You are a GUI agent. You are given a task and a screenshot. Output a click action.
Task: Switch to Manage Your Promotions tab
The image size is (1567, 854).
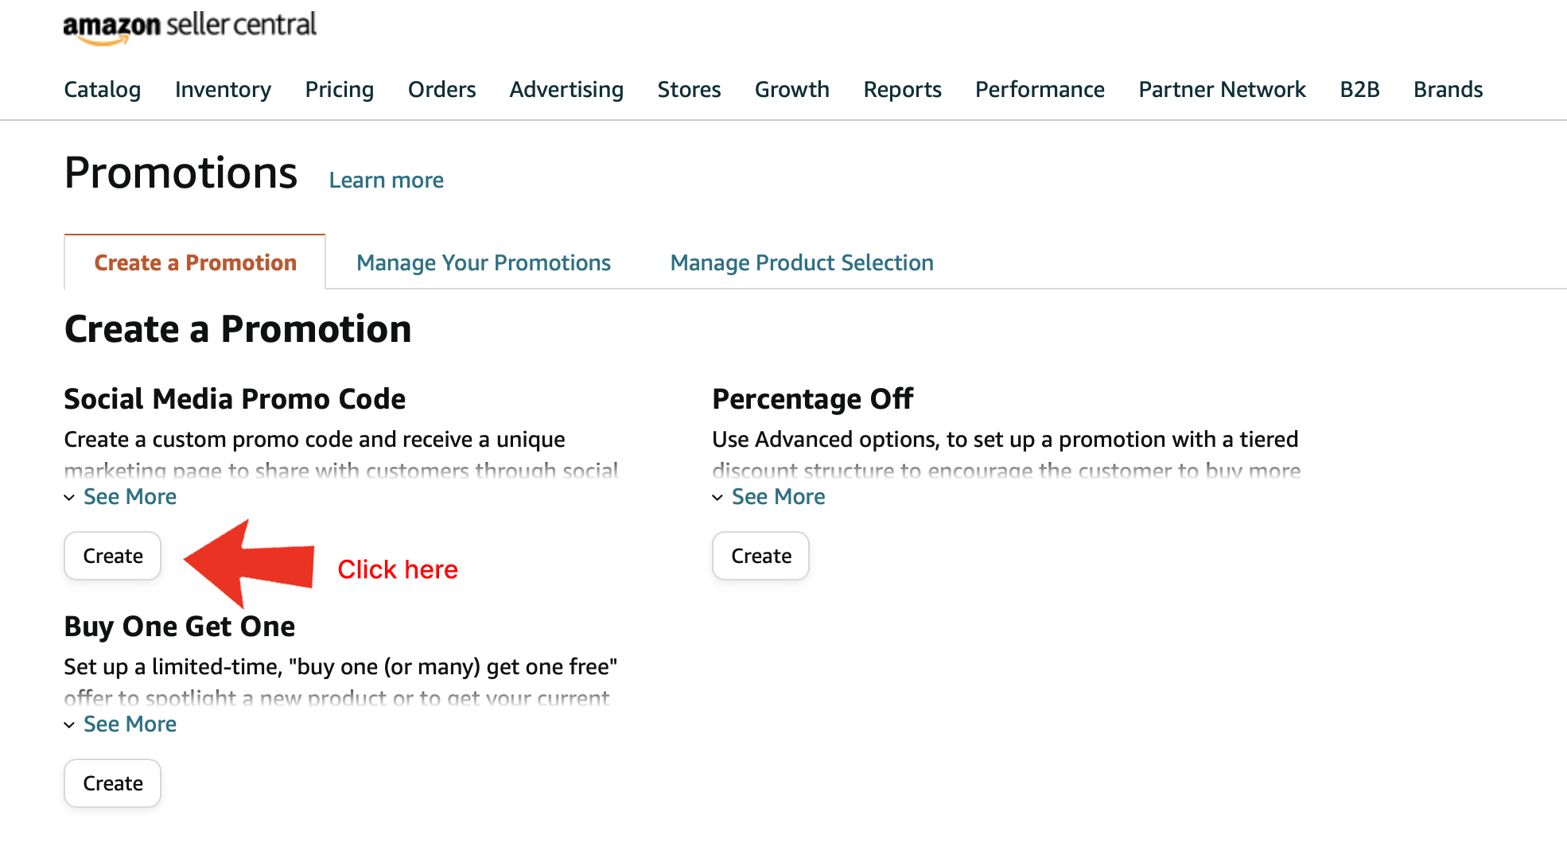[484, 262]
